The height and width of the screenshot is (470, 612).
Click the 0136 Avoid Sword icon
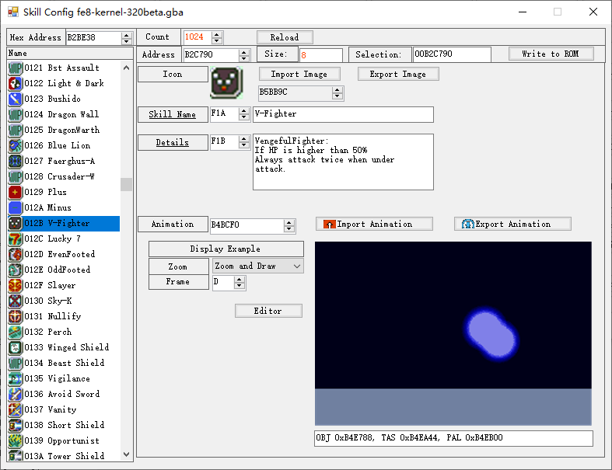[16, 395]
